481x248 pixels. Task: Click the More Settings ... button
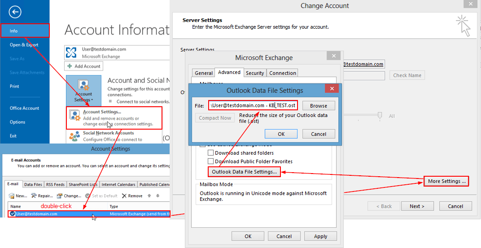446,181
